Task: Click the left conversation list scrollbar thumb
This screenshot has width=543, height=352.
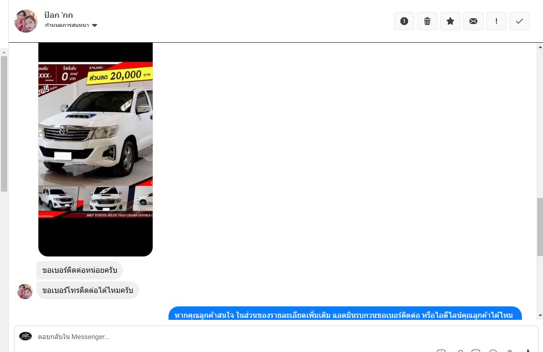Action: pos(4,124)
